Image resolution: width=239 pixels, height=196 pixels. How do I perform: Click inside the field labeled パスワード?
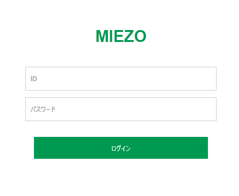[121, 109]
